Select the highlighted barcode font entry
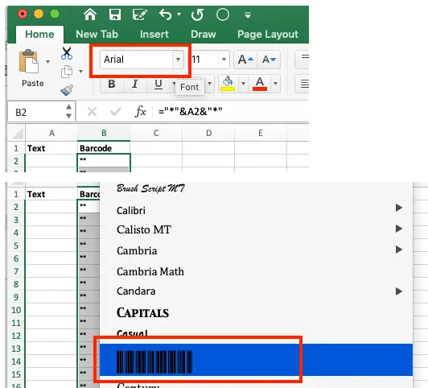The image size is (428, 388). point(256,360)
